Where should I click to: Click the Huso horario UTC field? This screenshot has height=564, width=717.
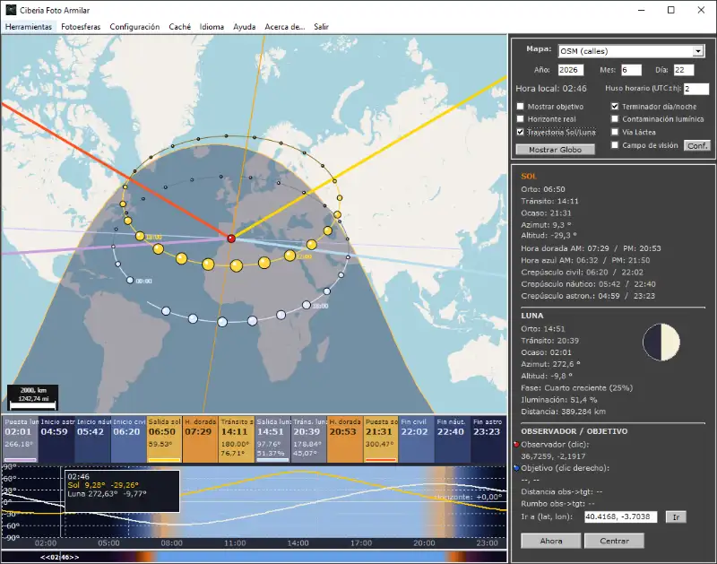[696, 89]
